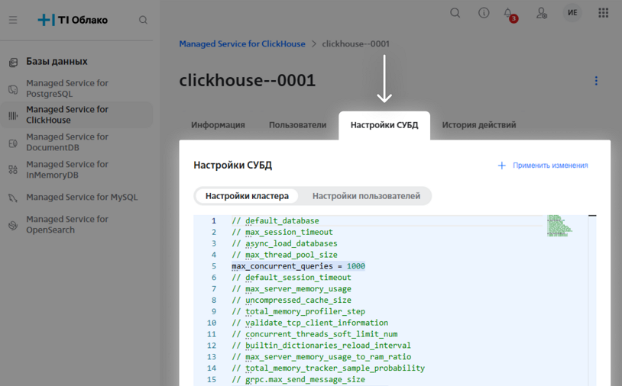
Task: Open the hamburger menu in sidebar
Action: point(13,20)
